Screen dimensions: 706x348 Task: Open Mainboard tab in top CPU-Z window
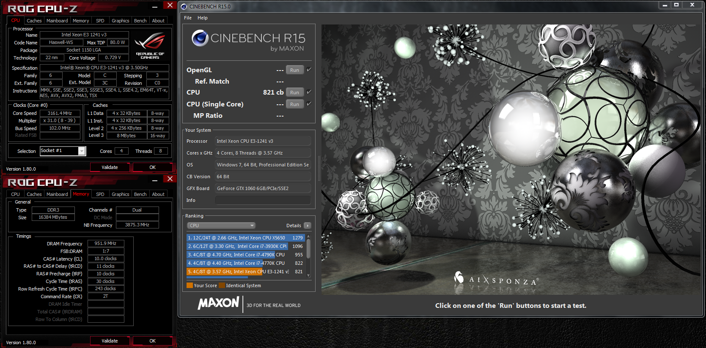(x=57, y=20)
